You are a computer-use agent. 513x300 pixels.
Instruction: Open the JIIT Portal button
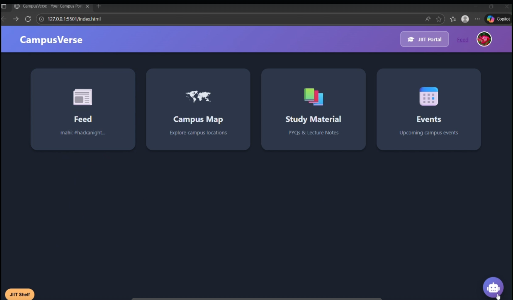point(424,39)
